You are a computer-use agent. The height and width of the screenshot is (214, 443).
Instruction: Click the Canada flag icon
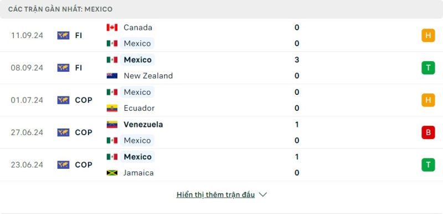[112, 28]
